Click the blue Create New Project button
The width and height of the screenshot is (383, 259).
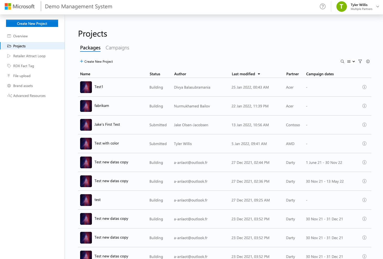click(32, 24)
